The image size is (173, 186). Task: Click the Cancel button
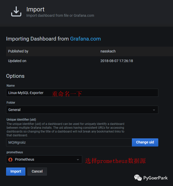pyautogui.click(x=37, y=171)
